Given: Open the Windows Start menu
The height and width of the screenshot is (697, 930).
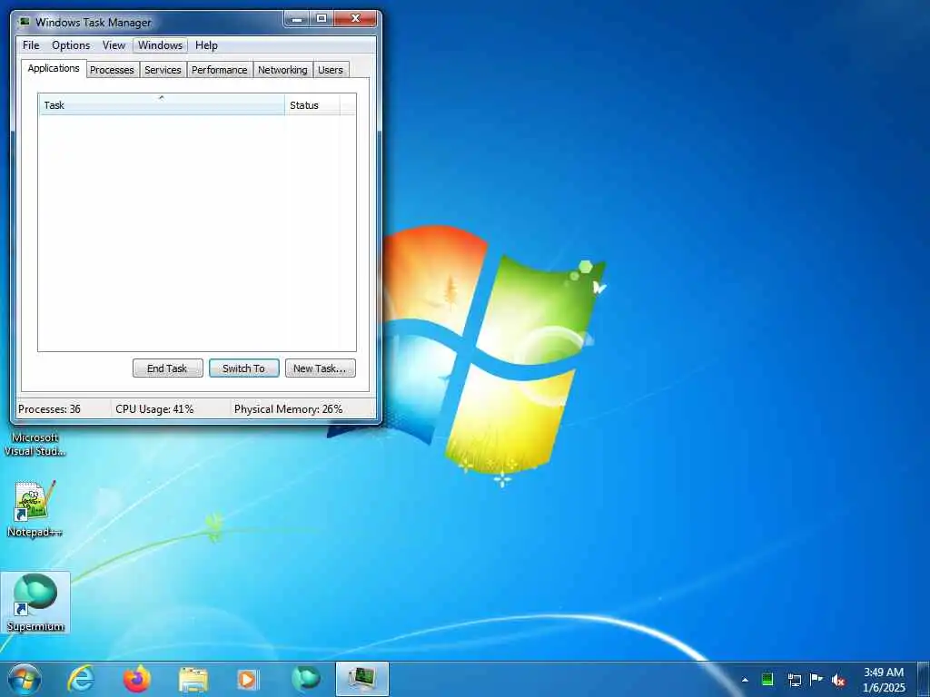Looking at the screenshot, I should pos(25,679).
